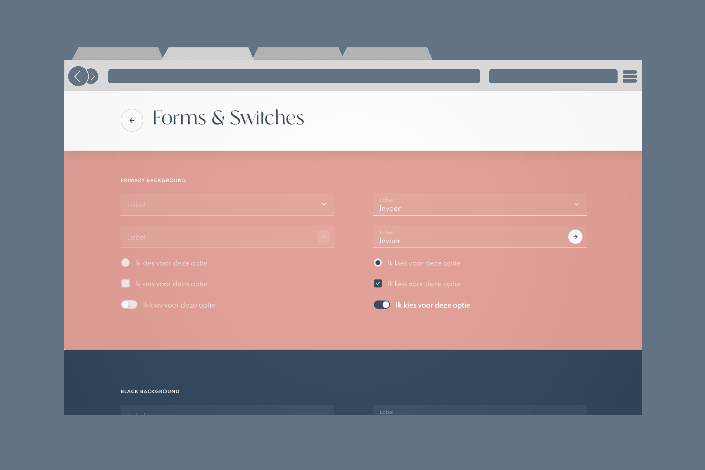
Task: Click the browser forward arrow icon
Action: pyautogui.click(x=92, y=76)
